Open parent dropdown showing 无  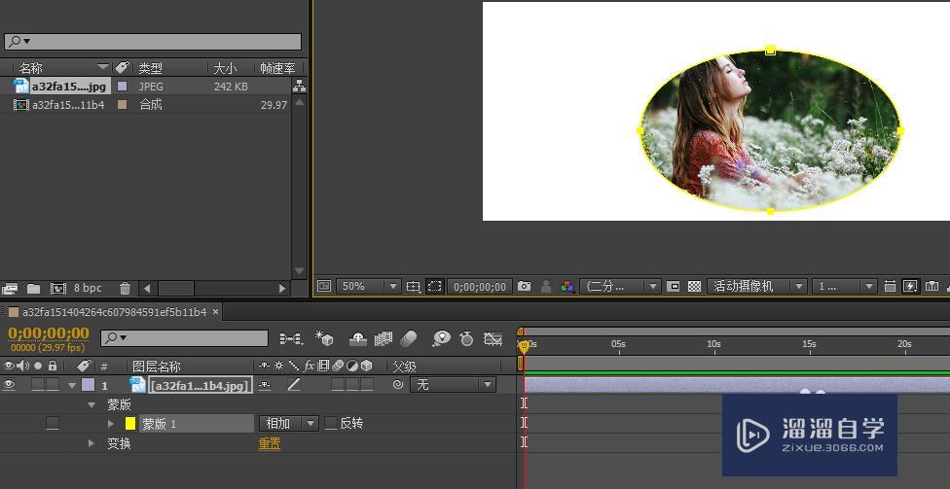coord(454,384)
